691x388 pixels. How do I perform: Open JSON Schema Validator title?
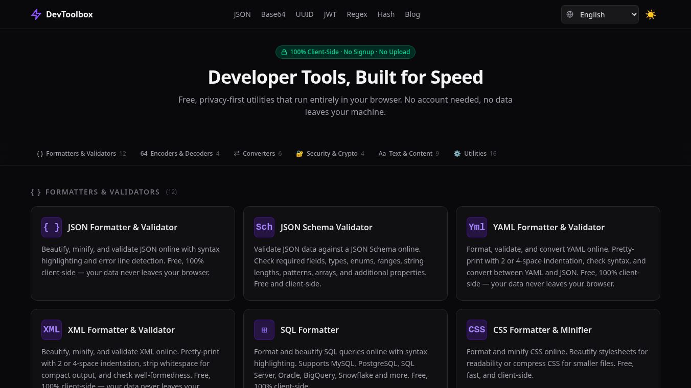click(327, 227)
